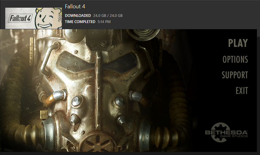Click EXIT to close the launcher
Screen dimensions: 260x155
[242, 91]
